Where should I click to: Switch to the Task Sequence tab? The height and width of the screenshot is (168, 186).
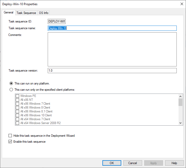(x=26, y=13)
